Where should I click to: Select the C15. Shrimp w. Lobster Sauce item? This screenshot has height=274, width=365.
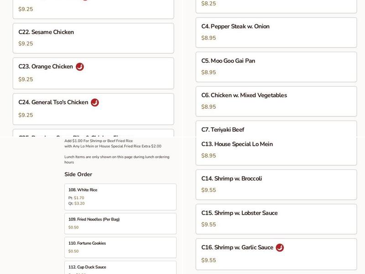(276, 219)
